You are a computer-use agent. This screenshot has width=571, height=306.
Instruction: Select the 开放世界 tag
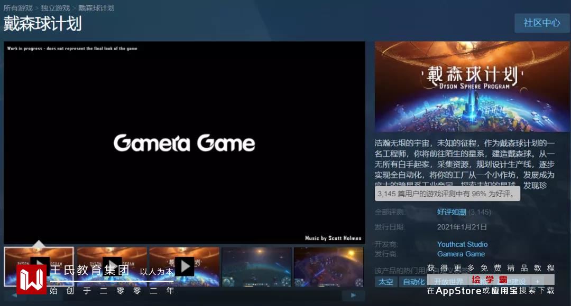click(448, 282)
